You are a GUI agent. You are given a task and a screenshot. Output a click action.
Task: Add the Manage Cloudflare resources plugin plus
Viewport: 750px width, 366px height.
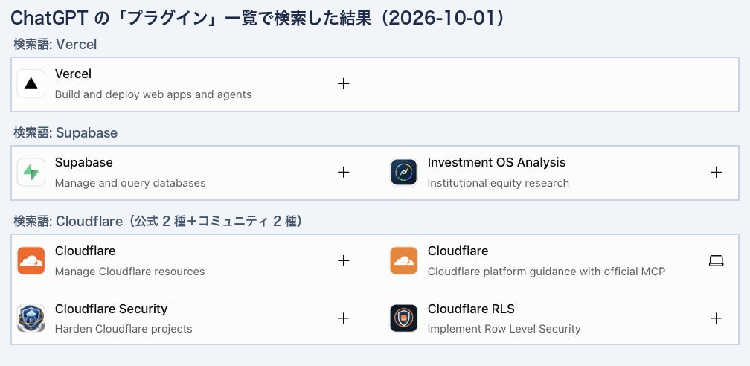click(x=344, y=261)
